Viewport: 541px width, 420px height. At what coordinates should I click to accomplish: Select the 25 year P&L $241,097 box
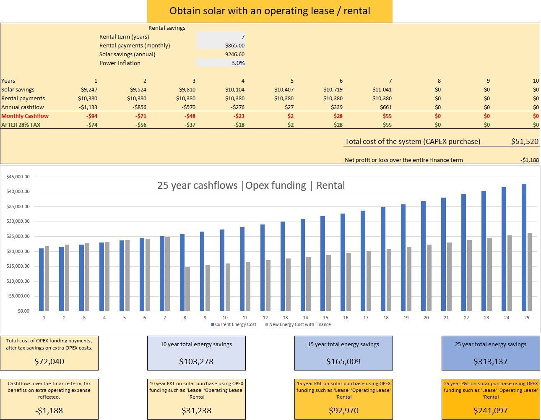491,399
